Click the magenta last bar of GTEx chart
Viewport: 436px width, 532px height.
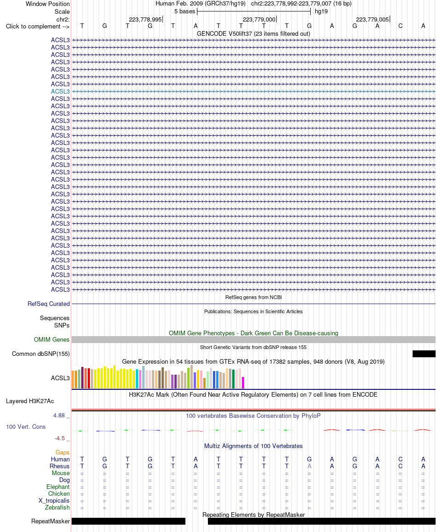pyautogui.click(x=243, y=382)
